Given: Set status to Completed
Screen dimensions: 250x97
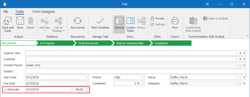Looking at the screenshot, I should (x=171, y=43).
